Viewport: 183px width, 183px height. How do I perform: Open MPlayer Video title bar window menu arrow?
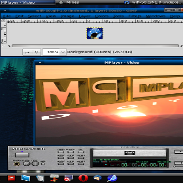[40, 63]
